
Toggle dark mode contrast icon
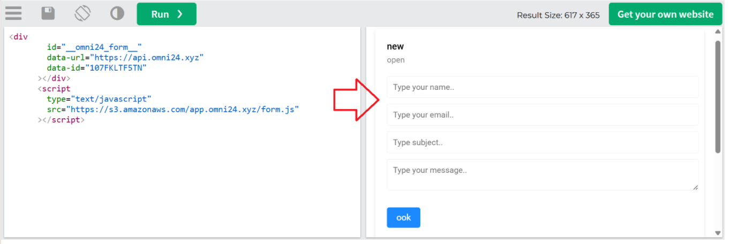pyautogui.click(x=117, y=13)
